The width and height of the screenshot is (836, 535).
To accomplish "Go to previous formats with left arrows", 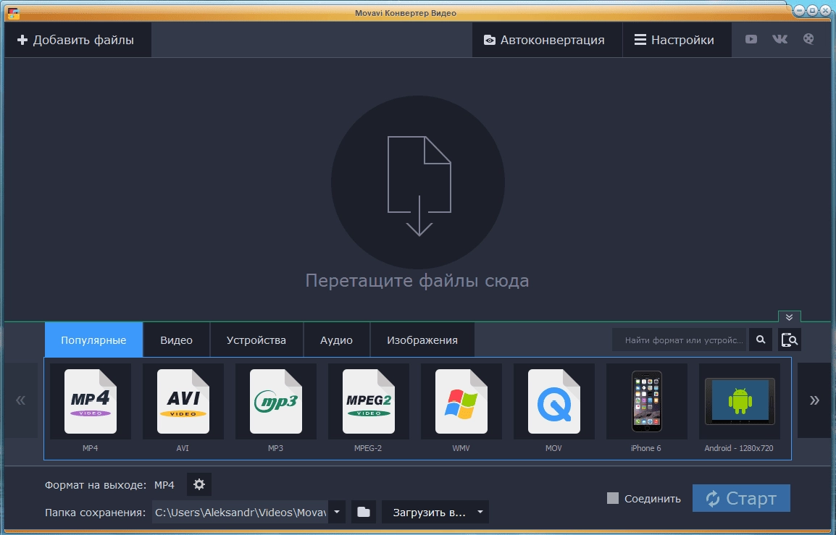I will 21,400.
